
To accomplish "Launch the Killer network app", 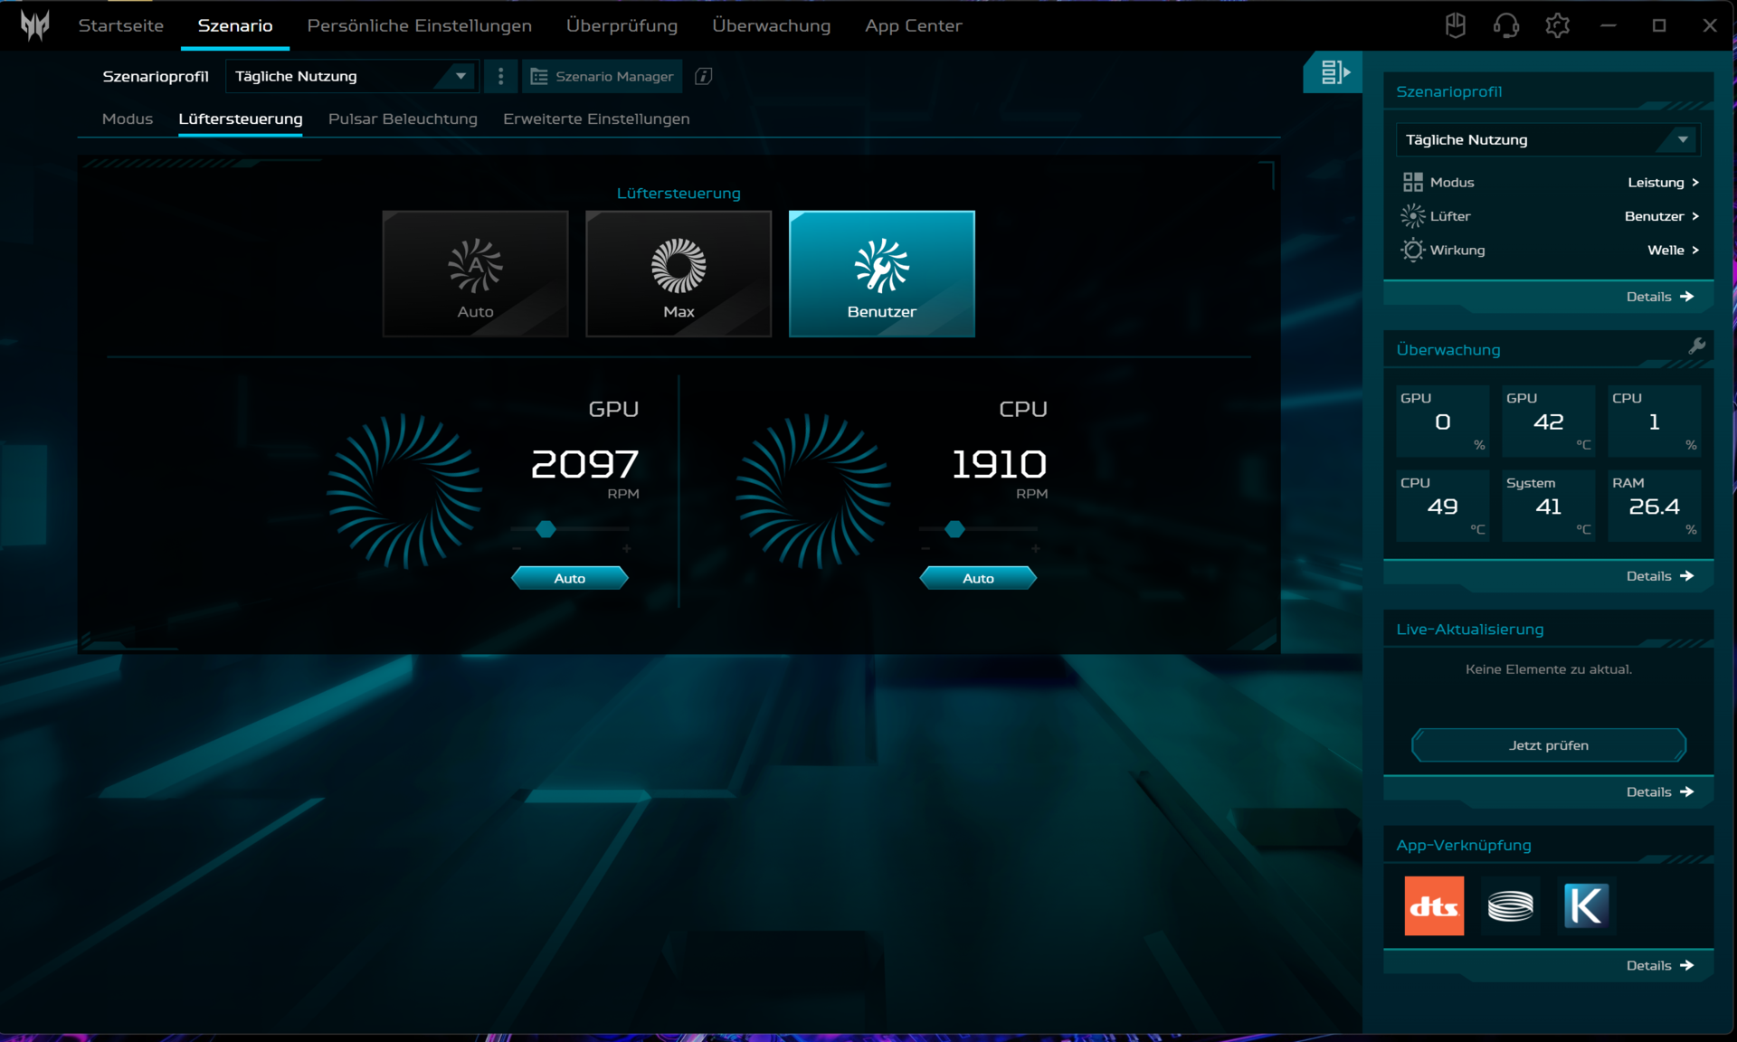I will pyautogui.click(x=1586, y=905).
